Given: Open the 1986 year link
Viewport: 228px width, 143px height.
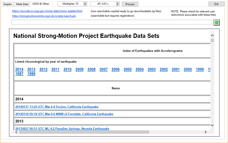Looking at the screenshot, I should [x=31, y=74].
